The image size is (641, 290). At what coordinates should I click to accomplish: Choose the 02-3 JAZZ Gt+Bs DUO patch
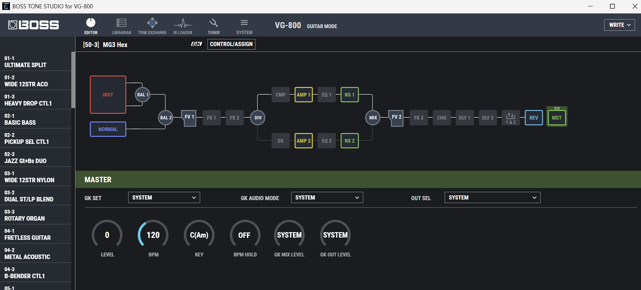point(35,158)
